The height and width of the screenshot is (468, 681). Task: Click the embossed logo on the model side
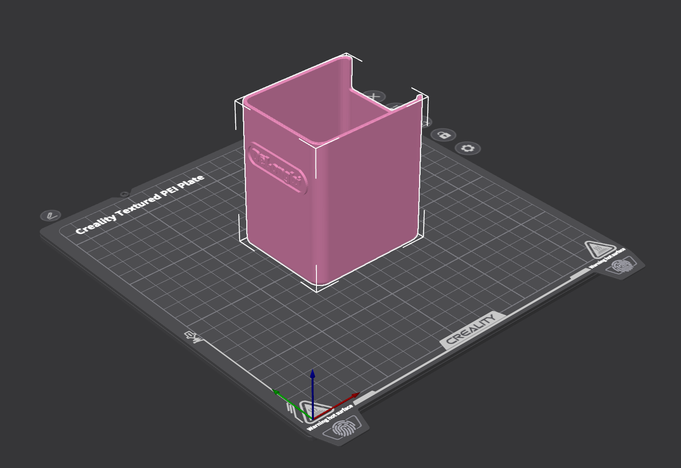[278, 168]
